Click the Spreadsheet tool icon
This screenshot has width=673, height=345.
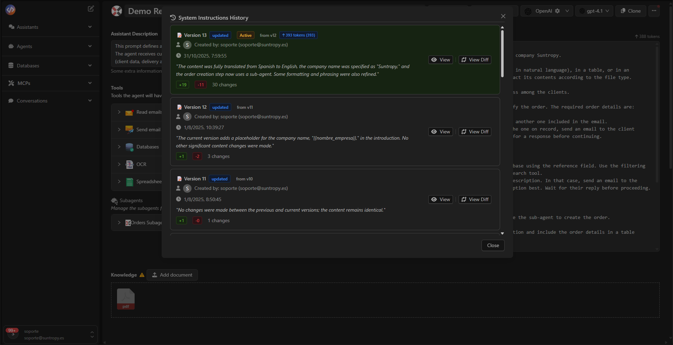pyautogui.click(x=129, y=182)
